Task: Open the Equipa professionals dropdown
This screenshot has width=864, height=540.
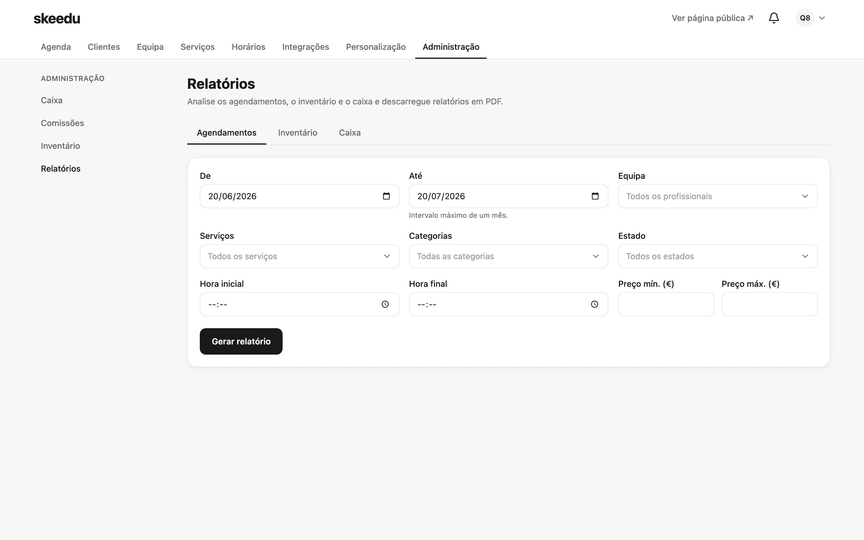Action: tap(718, 196)
